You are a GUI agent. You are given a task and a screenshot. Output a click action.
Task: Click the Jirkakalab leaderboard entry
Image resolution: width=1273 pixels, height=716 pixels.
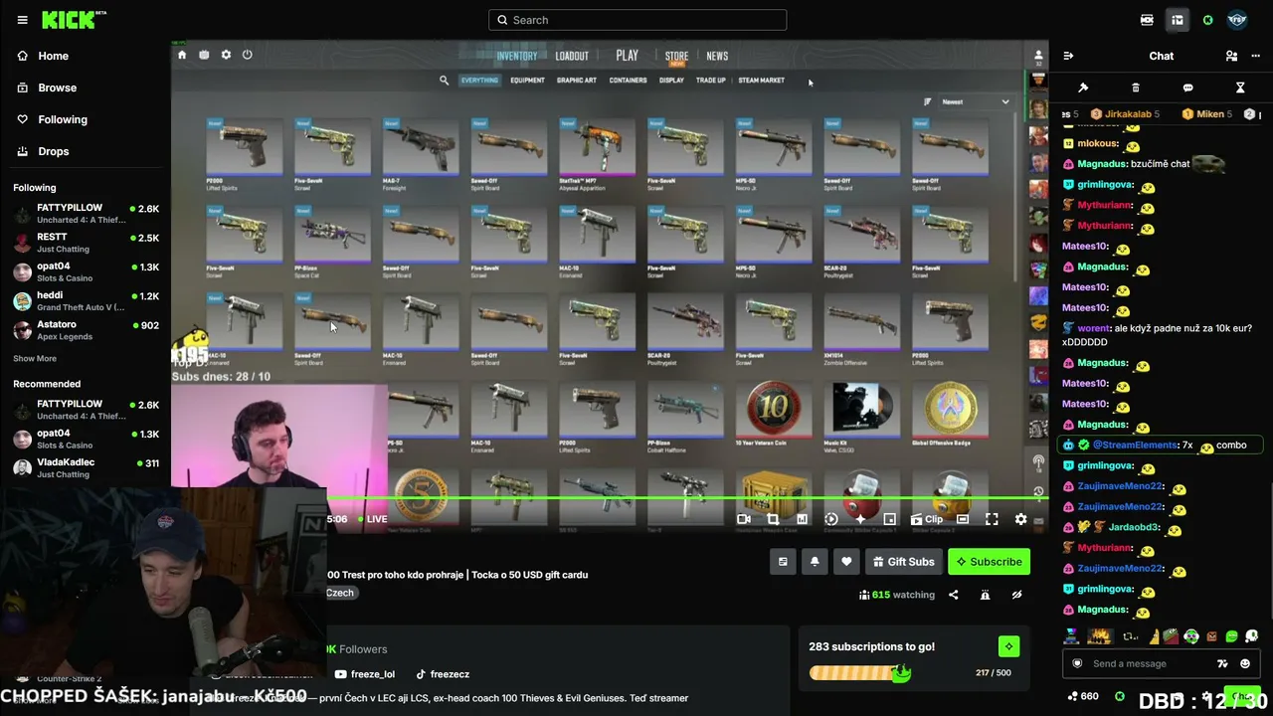pos(1125,114)
